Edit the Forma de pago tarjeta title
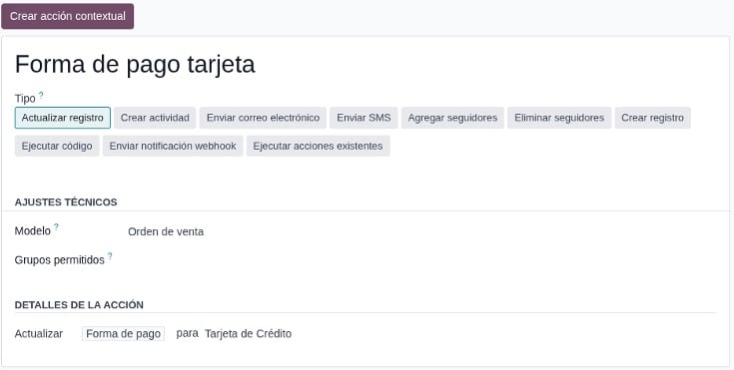This screenshot has width=734, height=370. (x=135, y=64)
